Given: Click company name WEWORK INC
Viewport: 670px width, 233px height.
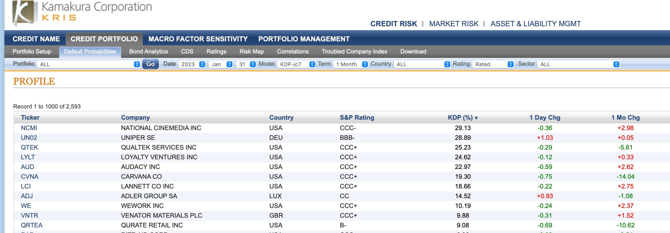Looking at the screenshot, I should (x=142, y=206).
